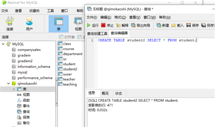Click the 受影响的行: 471 message

[100, 105]
